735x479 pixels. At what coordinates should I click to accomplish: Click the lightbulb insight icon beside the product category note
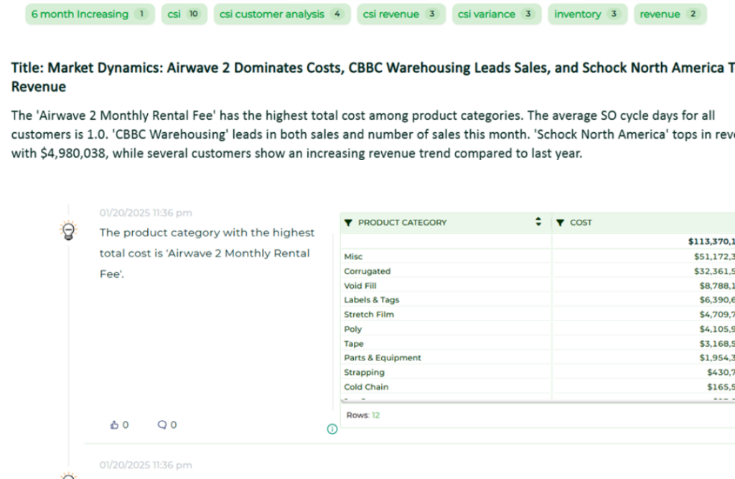pos(68,231)
